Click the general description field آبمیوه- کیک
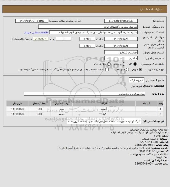This screenshot has height=187, width=170. (x=137, y=80)
